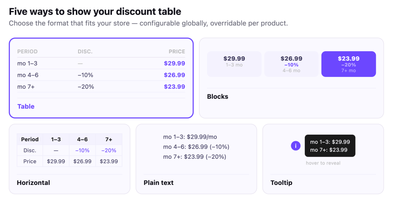This screenshot has width=393, height=202.
Task: Click the 'mo 7+: $23.99 (–20%)' plain text line
Action: [194, 157]
